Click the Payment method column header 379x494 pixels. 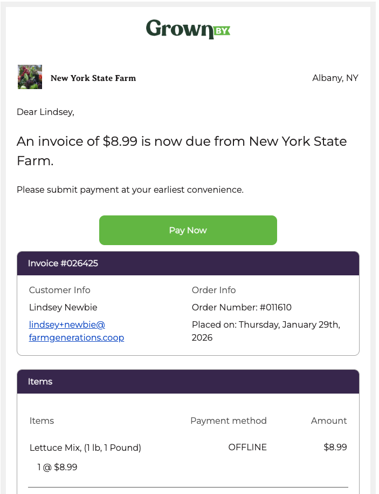click(x=228, y=421)
